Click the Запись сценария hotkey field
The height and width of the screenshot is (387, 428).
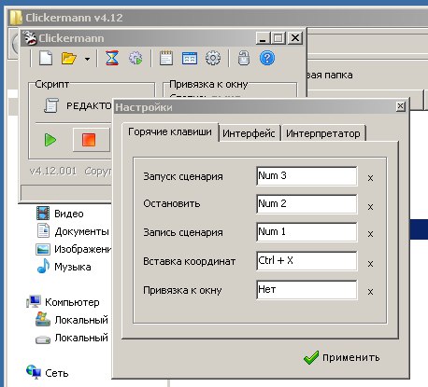tap(307, 232)
